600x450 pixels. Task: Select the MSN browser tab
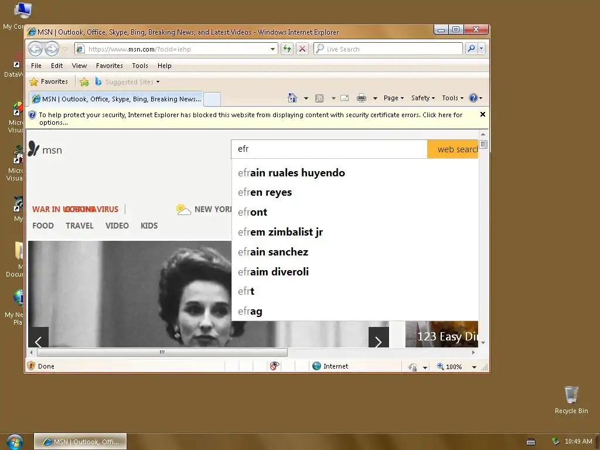click(x=116, y=99)
